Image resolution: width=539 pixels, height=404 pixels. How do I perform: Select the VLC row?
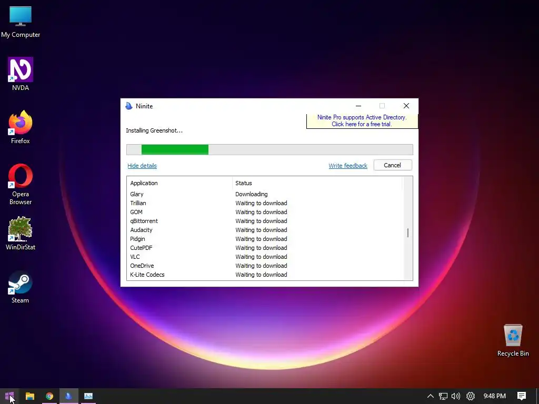265,257
